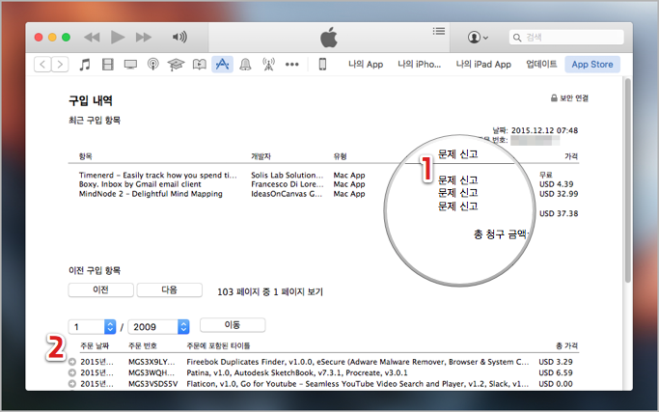Skip ahead with the fast-forward button
Screen dimensions: 659x412
[144, 38]
